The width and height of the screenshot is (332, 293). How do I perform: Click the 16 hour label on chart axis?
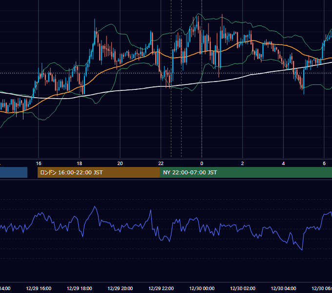[x=39, y=164]
